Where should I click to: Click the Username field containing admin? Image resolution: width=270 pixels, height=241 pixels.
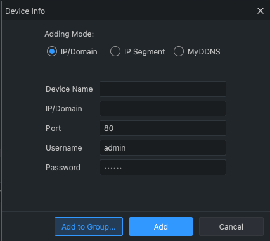pyautogui.click(x=163, y=148)
